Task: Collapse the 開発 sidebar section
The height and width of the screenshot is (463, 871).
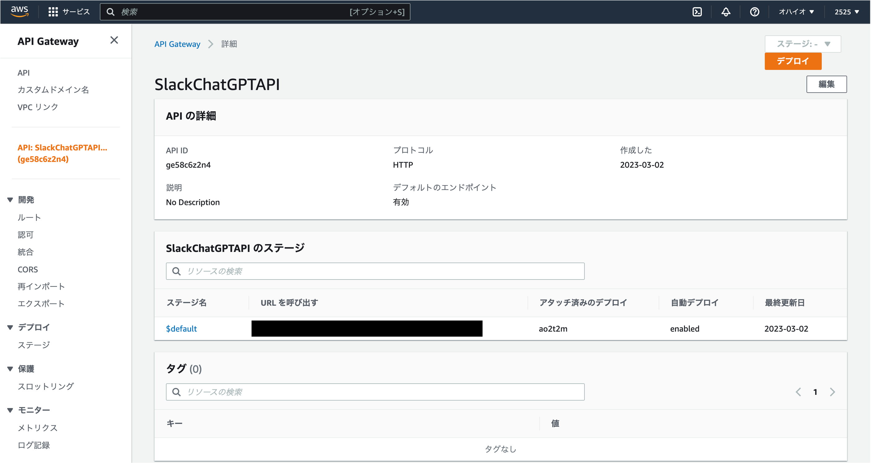Action: point(11,200)
